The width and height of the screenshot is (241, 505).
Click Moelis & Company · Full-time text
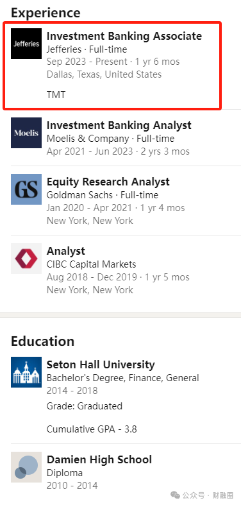[x=111, y=139]
